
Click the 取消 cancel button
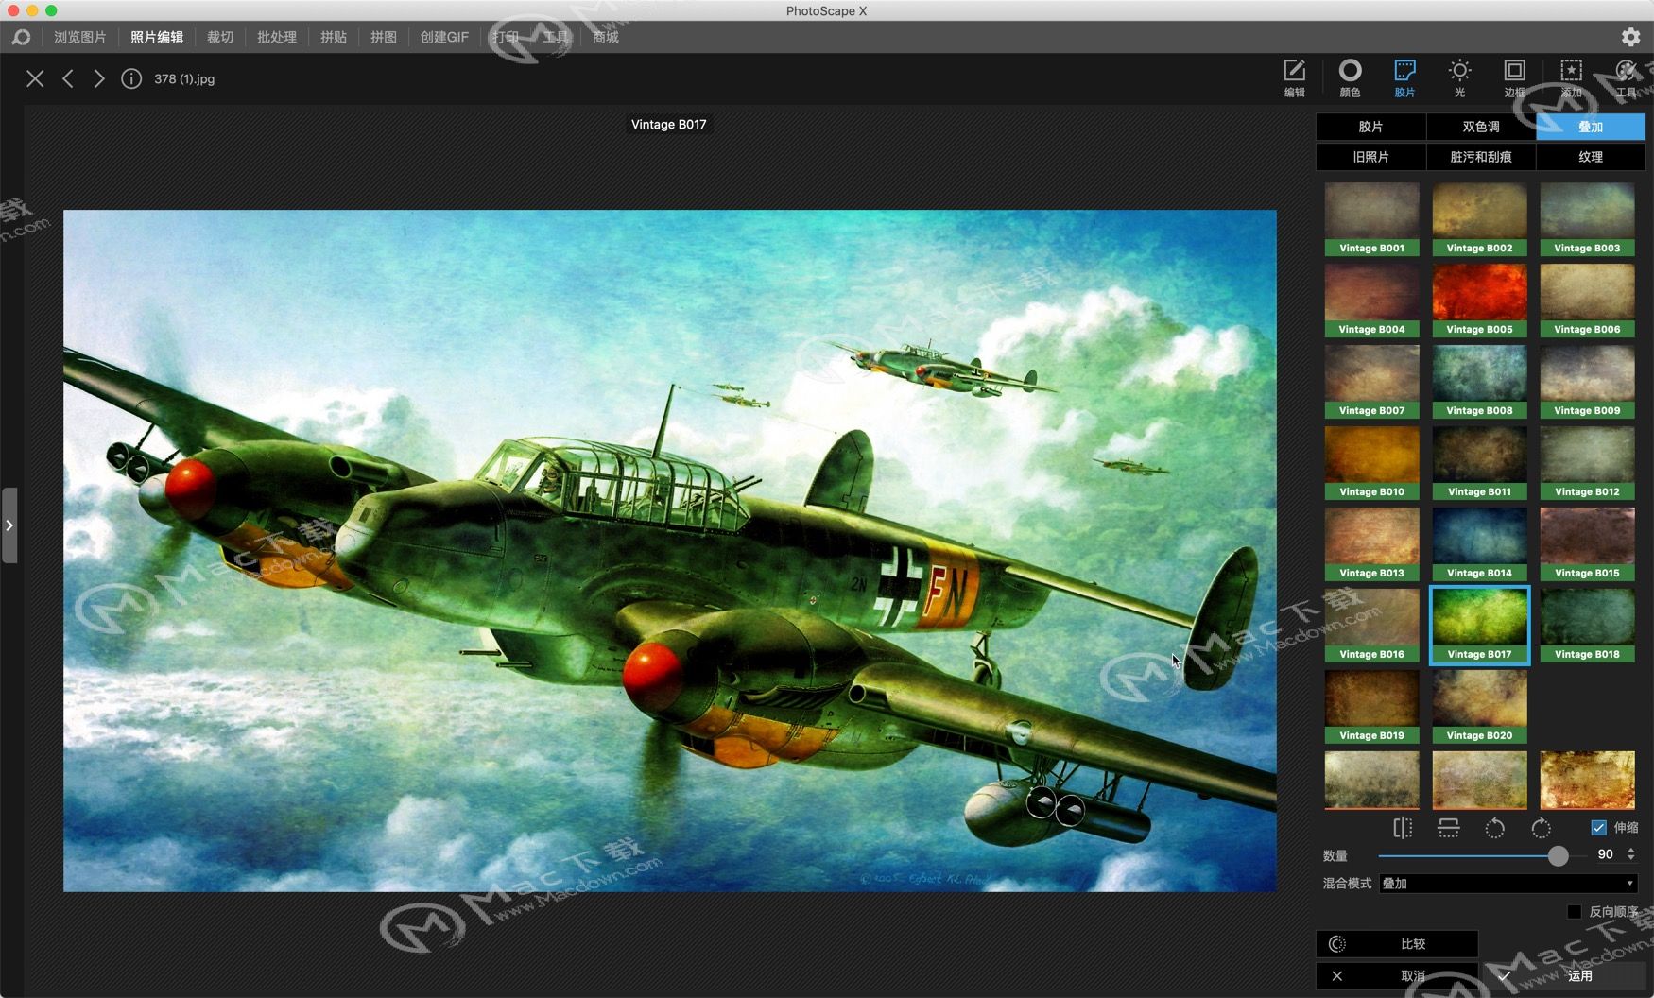point(1397,975)
